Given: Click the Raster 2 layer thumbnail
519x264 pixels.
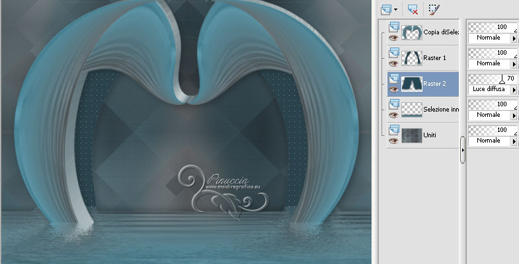Looking at the screenshot, I should coord(411,84).
